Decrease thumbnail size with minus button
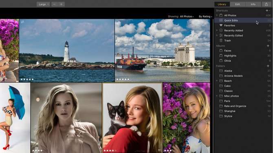 [55, 4]
